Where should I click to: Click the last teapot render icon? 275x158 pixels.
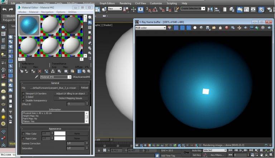[x=269, y=28]
